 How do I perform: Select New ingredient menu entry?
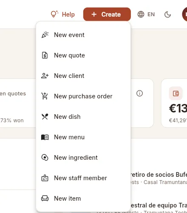tap(83, 158)
